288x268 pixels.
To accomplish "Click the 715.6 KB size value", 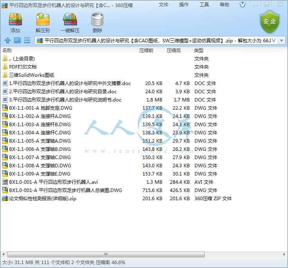I will point(152,190).
